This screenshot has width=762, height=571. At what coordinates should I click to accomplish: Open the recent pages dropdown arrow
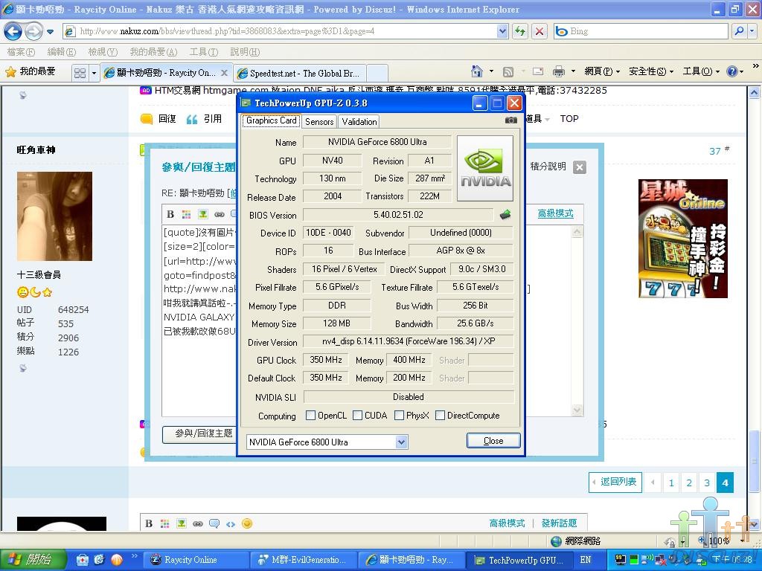[x=50, y=32]
